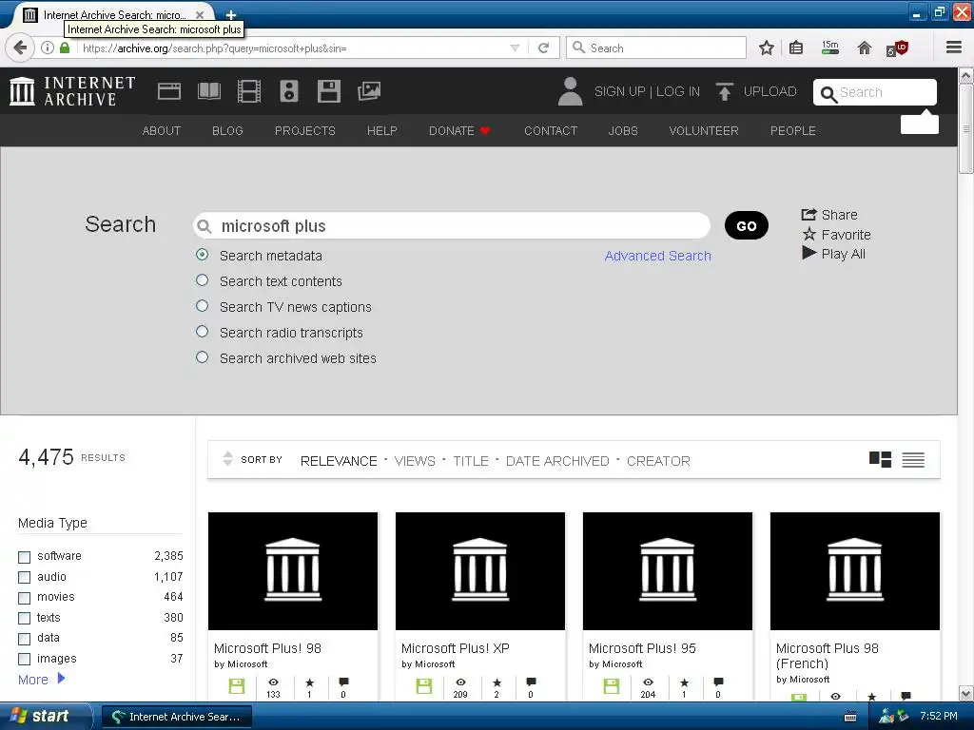
Task: Open the Texts book icon in header
Action: 208,91
